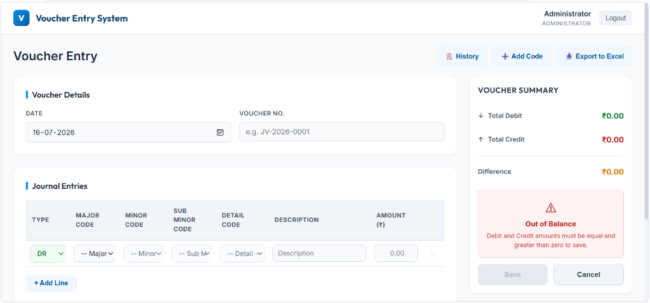
Task: Click the Date input field
Action: 128,132
